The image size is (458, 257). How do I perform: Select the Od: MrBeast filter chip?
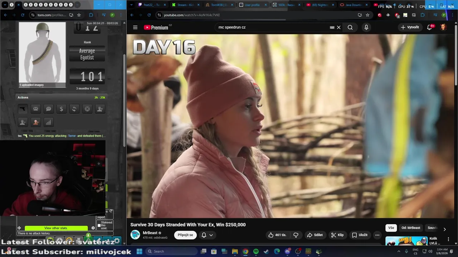pyautogui.click(x=411, y=228)
